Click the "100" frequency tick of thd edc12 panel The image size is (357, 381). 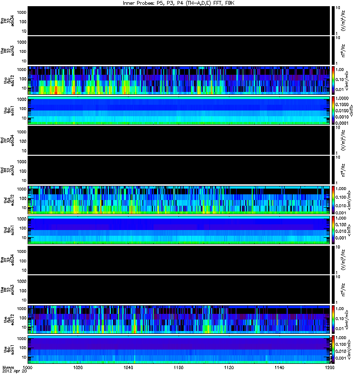(23, 198)
